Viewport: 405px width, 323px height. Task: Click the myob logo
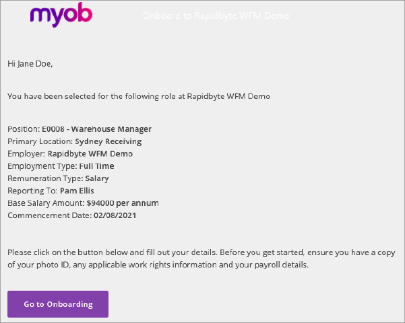tap(61, 15)
